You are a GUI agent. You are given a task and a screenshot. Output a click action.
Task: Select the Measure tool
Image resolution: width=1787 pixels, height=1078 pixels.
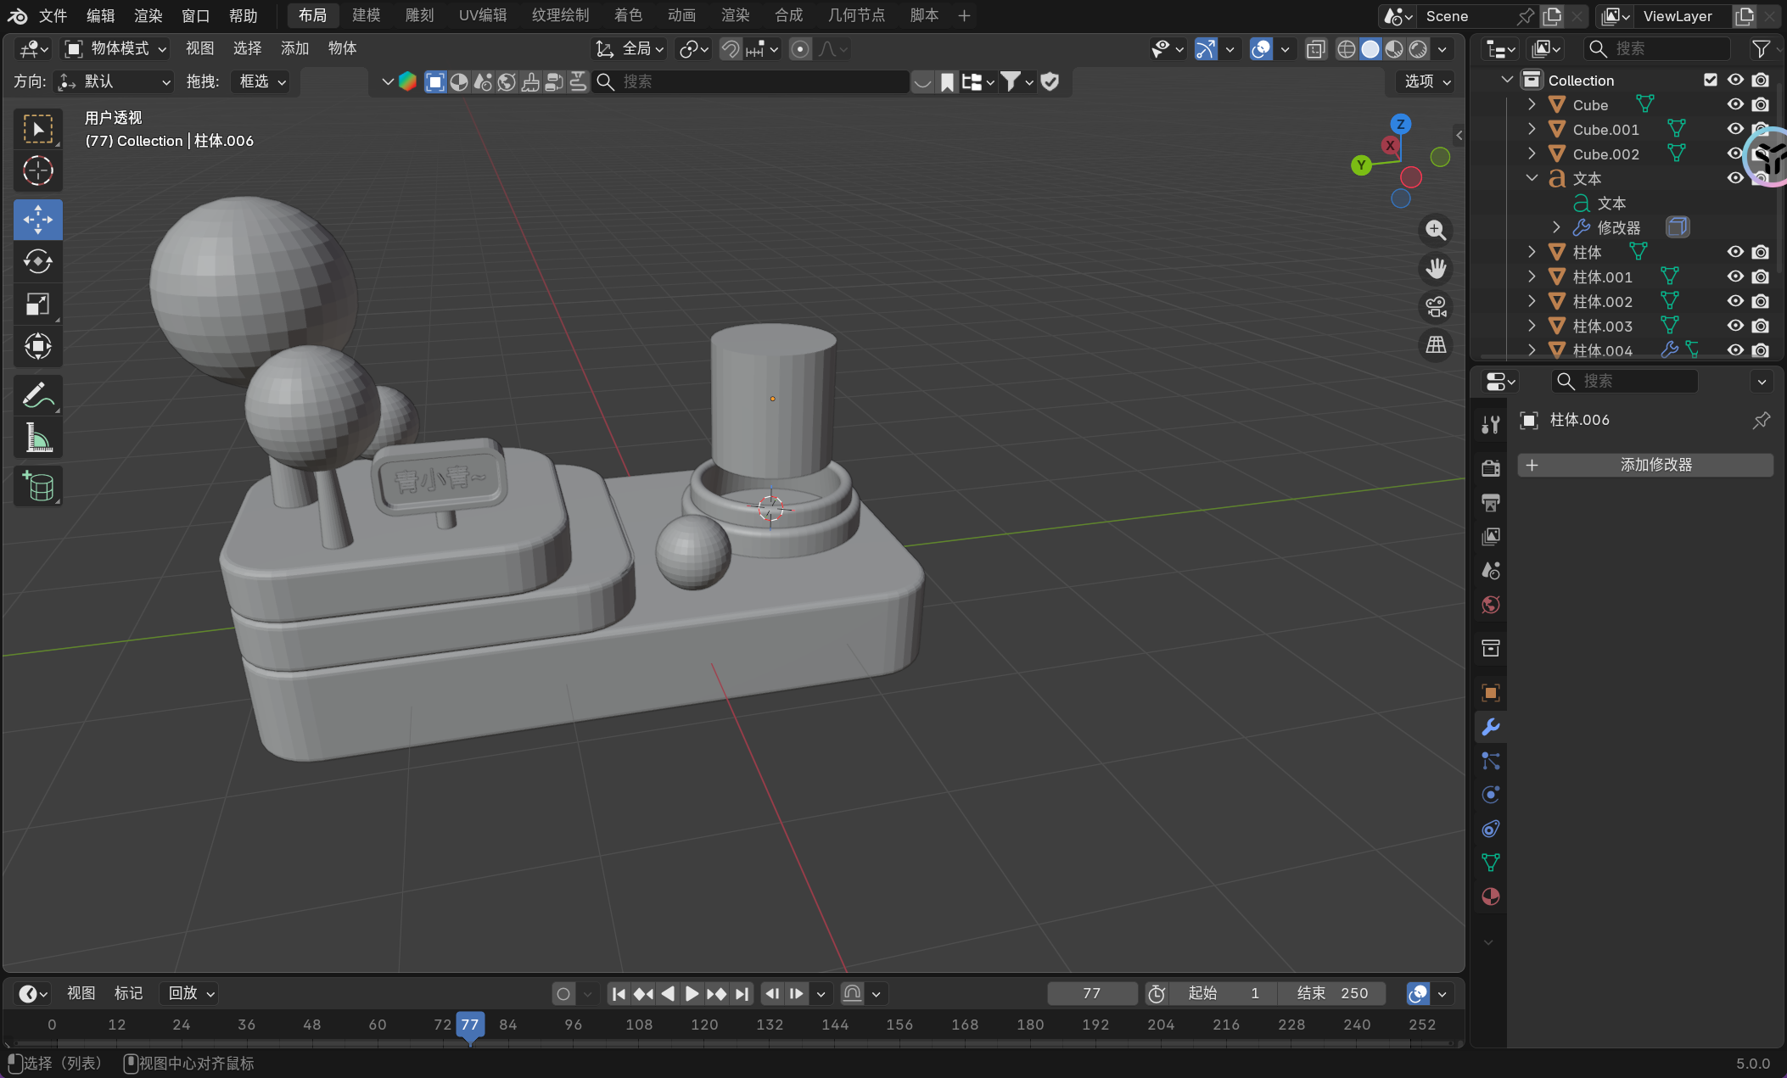tap(37, 438)
